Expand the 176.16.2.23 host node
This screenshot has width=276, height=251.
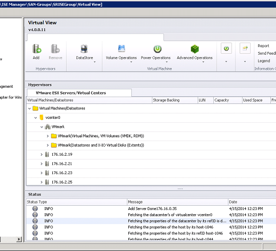42,173
